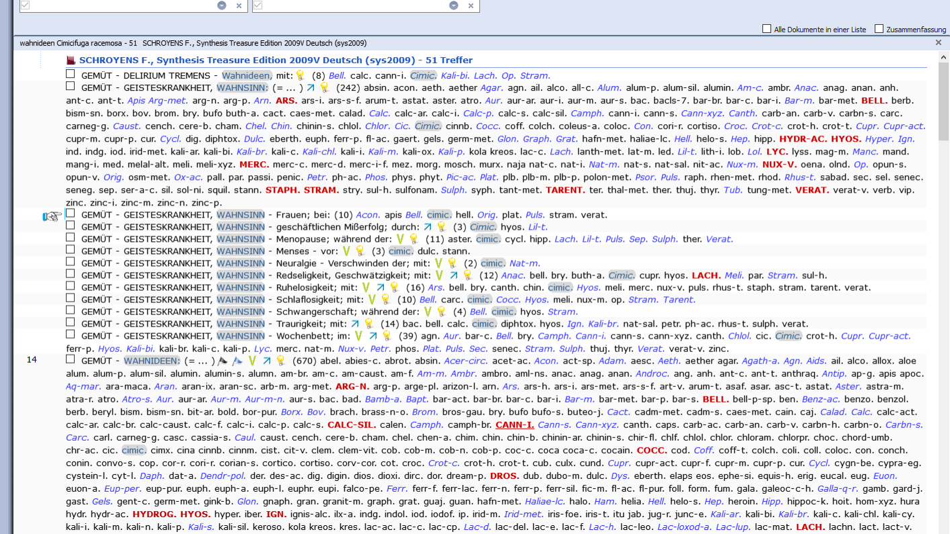Click green V icon in Neuralgie row
The height and width of the screenshot is (534, 950).
438,263
